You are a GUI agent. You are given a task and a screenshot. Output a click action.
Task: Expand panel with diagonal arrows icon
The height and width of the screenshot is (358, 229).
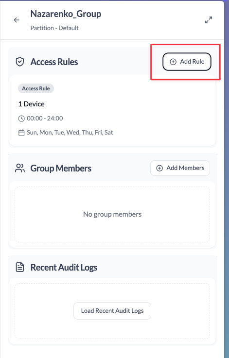coord(209,20)
